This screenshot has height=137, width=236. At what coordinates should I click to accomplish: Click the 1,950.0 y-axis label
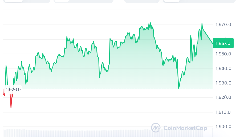coord(223,54)
